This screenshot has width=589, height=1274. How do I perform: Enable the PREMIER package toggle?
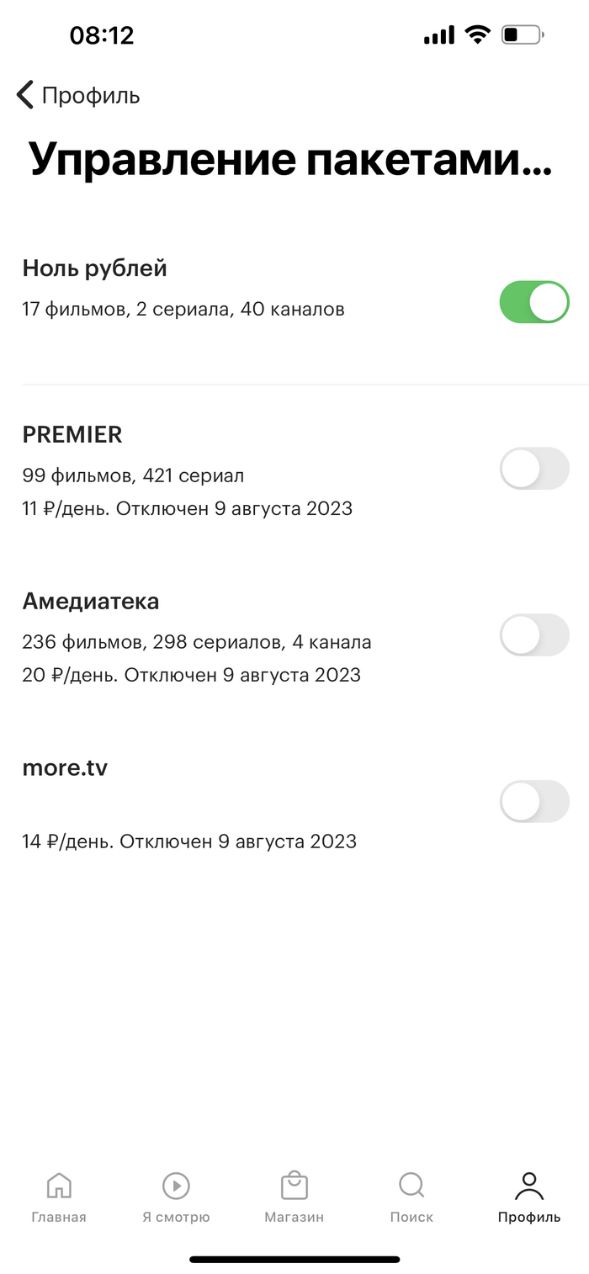[x=534, y=469]
